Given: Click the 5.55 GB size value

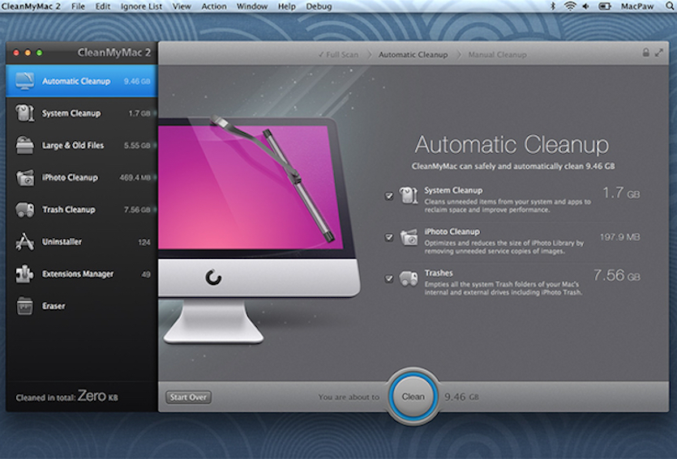Looking at the screenshot, I should 137,145.
